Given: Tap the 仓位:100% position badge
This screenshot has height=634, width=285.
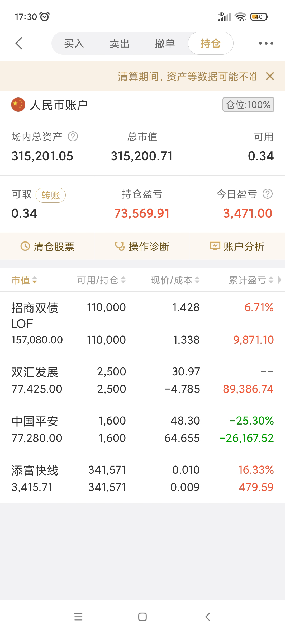Looking at the screenshot, I should 248,105.
